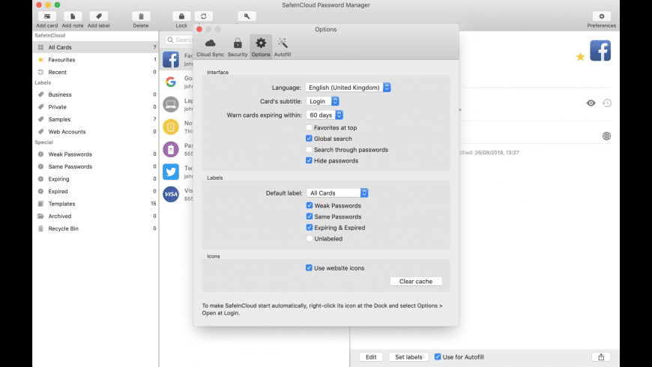Click the Set labels button

tap(408, 357)
